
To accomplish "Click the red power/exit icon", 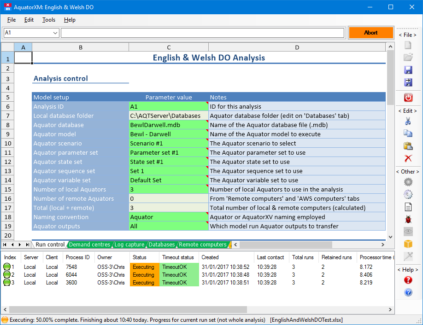I will tap(408, 97).
